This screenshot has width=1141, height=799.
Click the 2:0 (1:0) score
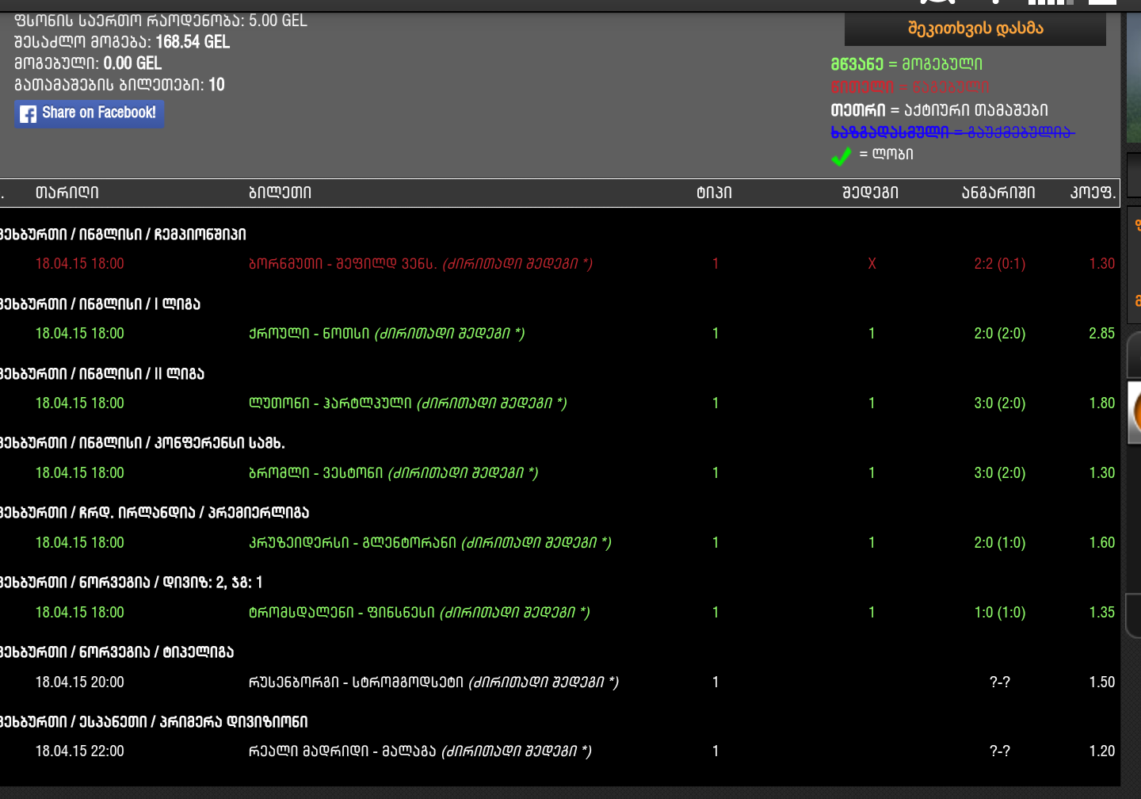coord(1000,543)
